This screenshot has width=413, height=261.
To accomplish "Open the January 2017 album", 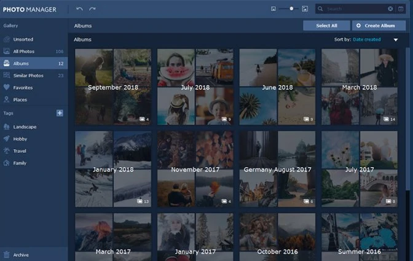I will [x=195, y=237].
